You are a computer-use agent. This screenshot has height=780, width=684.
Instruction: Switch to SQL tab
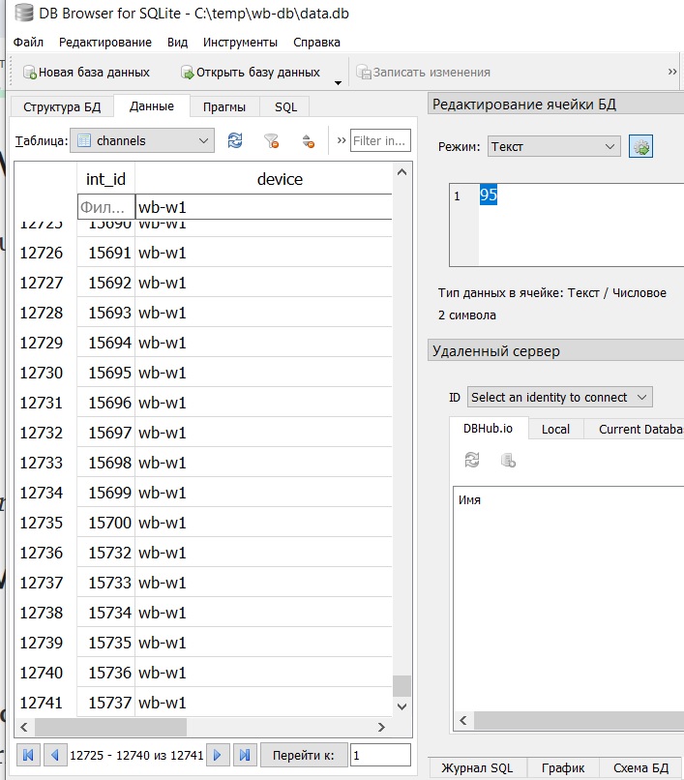point(285,107)
